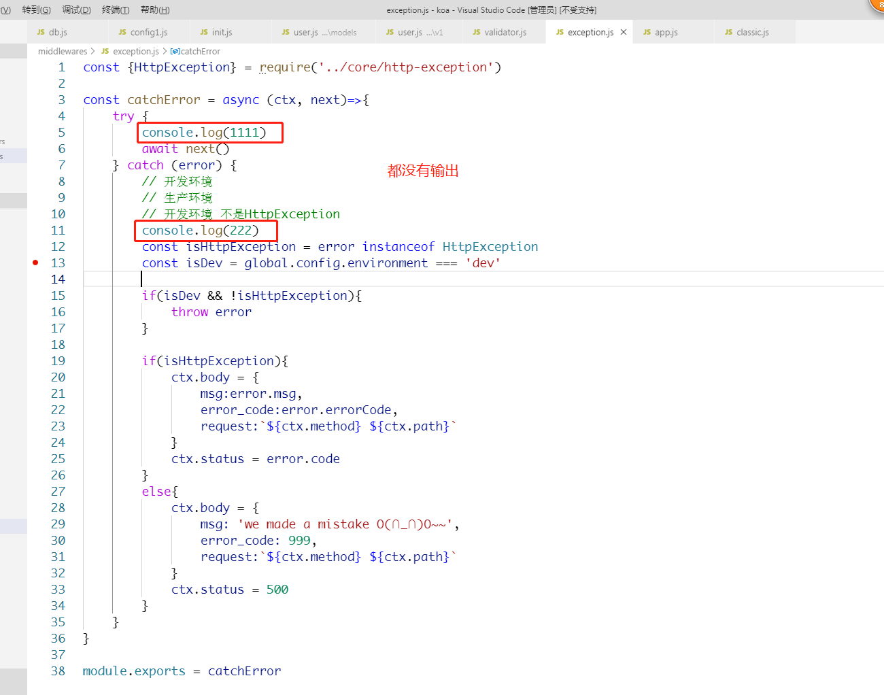Viewport: 884px width, 695px height.
Task: Click 'else{' on line 27
Action: (x=160, y=492)
